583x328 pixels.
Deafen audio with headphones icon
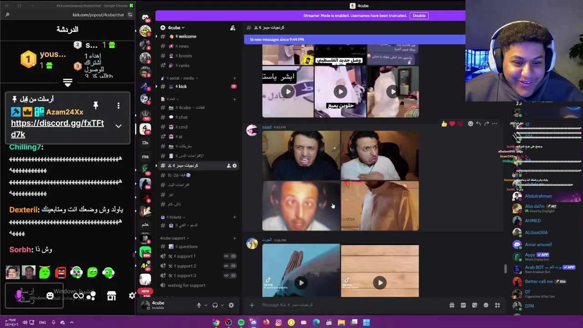[x=215, y=305]
